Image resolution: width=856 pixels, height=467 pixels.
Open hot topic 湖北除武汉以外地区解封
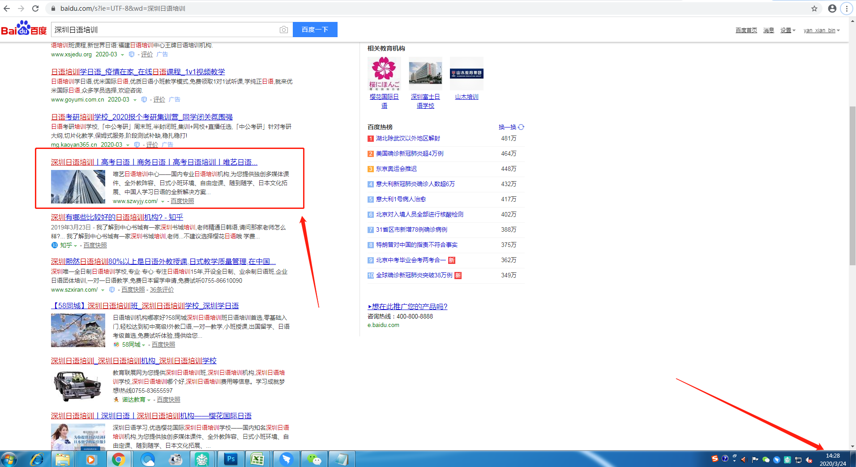(x=408, y=138)
